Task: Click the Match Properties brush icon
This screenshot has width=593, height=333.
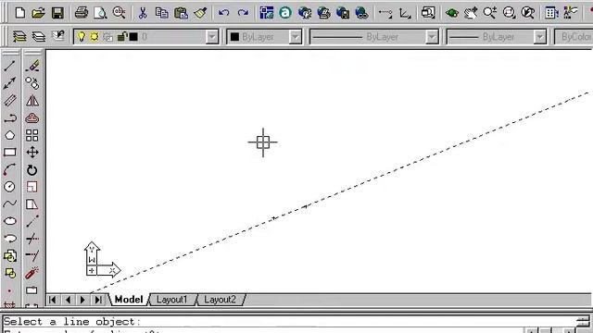Action: point(200,13)
